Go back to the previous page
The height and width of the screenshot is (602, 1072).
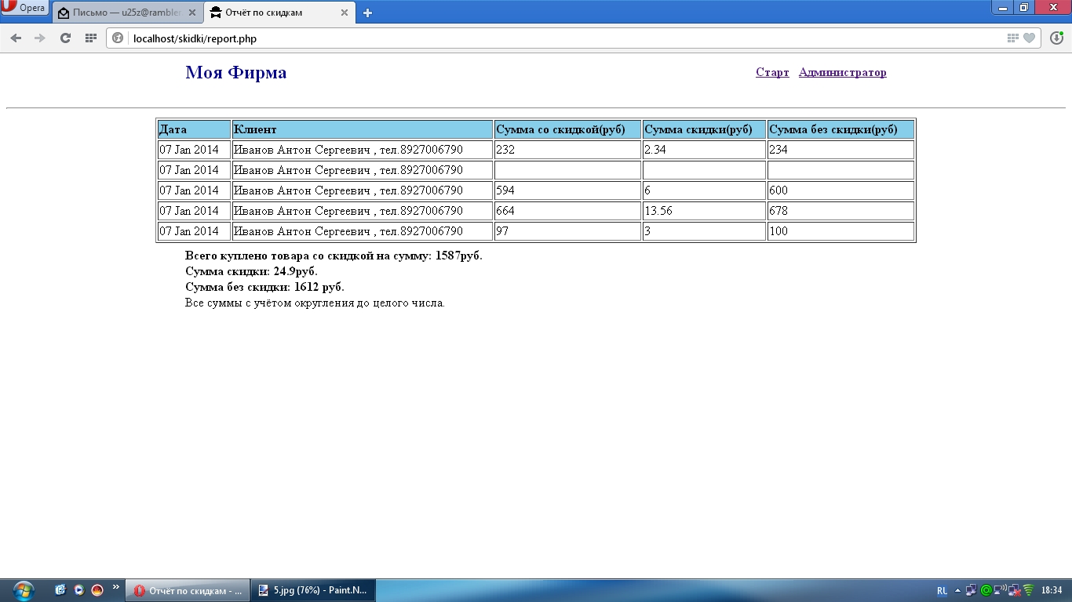coord(16,38)
